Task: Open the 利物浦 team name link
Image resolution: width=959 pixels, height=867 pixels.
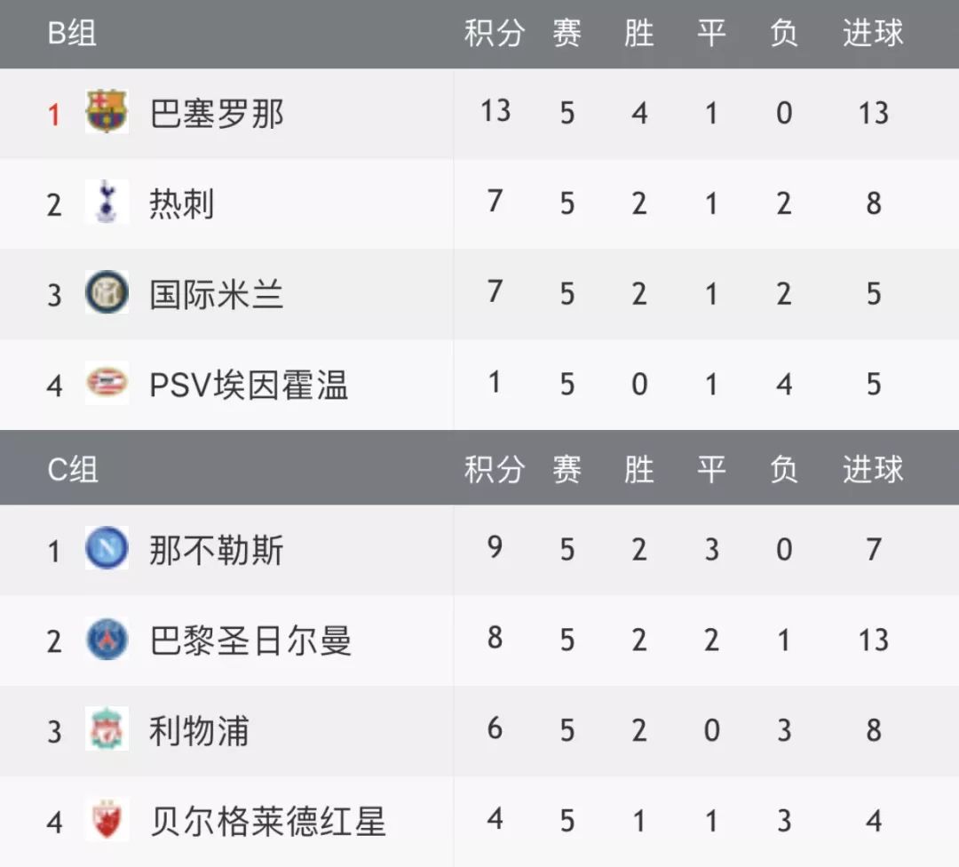Action: tap(199, 731)
